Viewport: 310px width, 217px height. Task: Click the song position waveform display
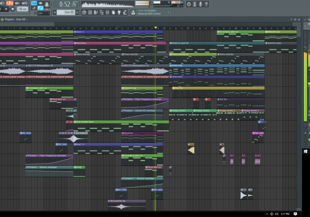[108, 4]
